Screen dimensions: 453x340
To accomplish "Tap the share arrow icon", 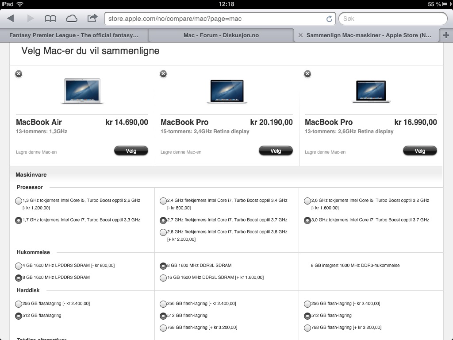I will click(x=92, y=18).
